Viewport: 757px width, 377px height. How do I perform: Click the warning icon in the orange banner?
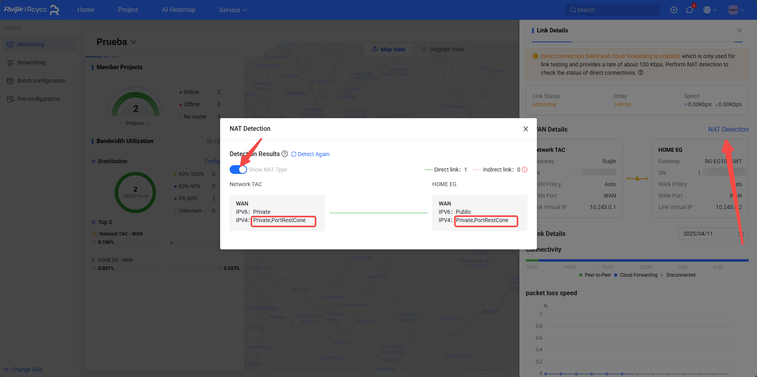535,56
